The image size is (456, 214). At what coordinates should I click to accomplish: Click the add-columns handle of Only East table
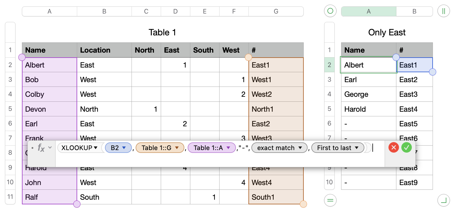click(x=443, y=11)
